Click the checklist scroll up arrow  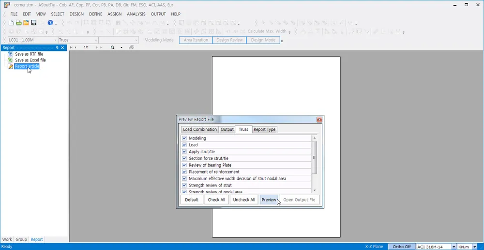pyautogui.click(x=315, y=138)
